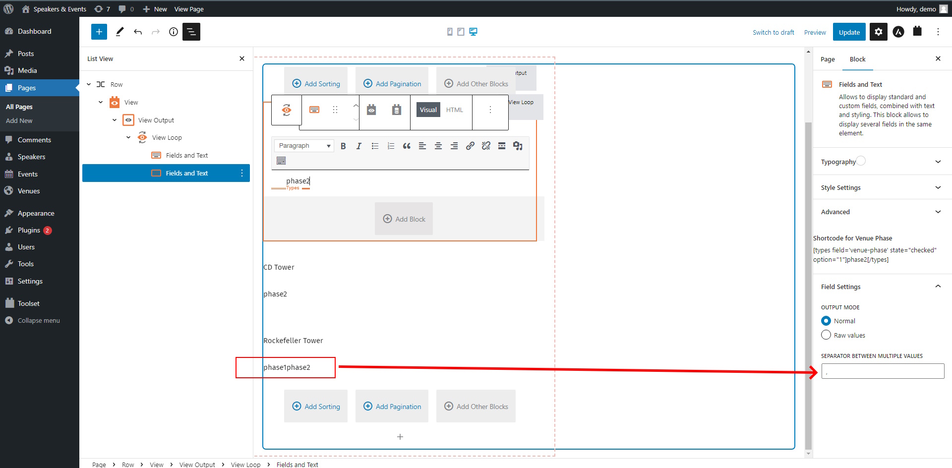The height and width of the screenshot is (468, 952).
Task: Open the block toolbar options menu
Action: pyautogui.click(x=490, y=110)
